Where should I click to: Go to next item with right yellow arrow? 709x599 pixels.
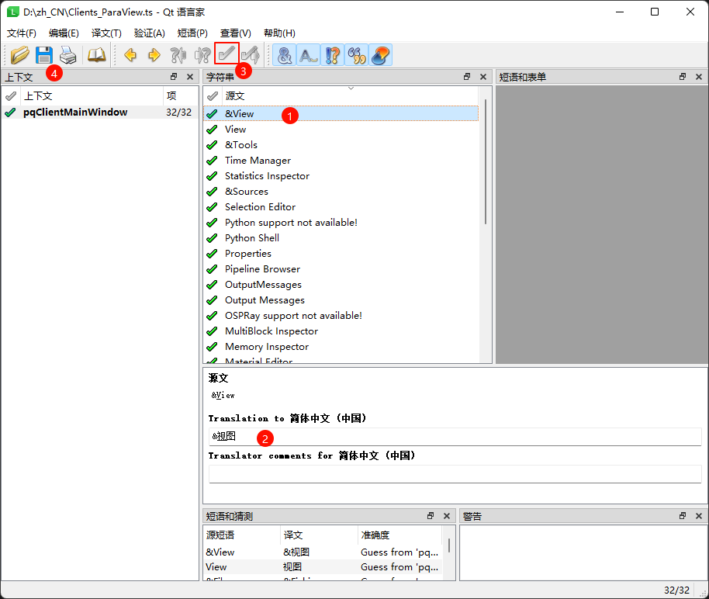154,55
